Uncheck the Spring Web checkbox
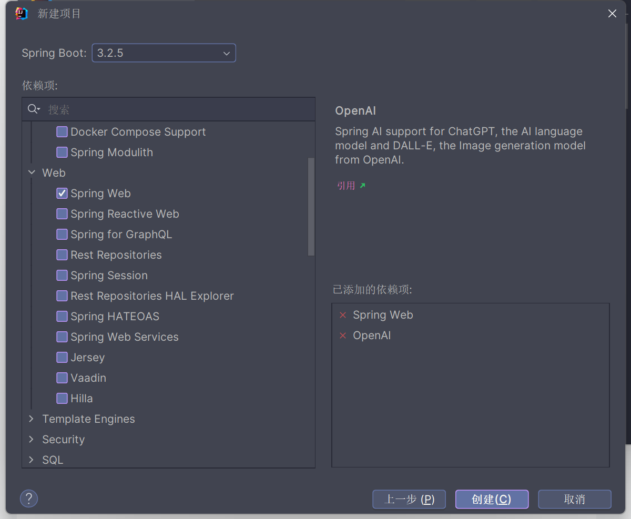Image resolution: width=631 pixels, height=519 pixels. coord(62,193)
